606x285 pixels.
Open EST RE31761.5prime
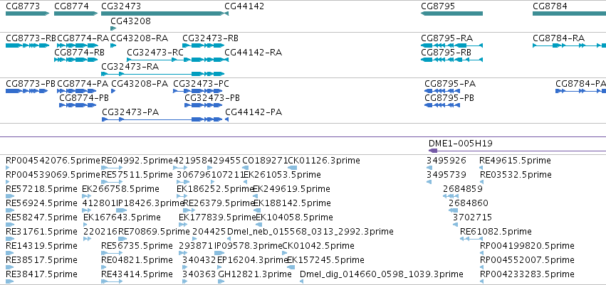tap(10, 239)
